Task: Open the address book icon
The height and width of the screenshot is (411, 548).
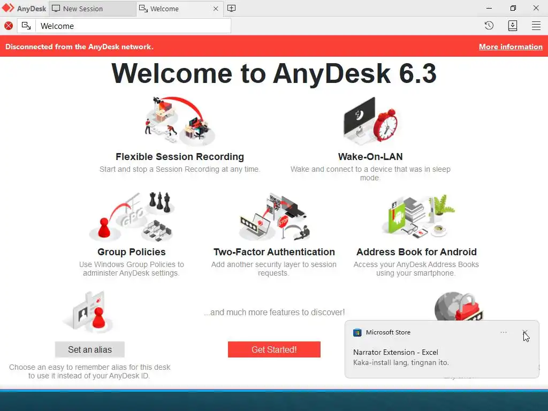Action: (512, 26)
